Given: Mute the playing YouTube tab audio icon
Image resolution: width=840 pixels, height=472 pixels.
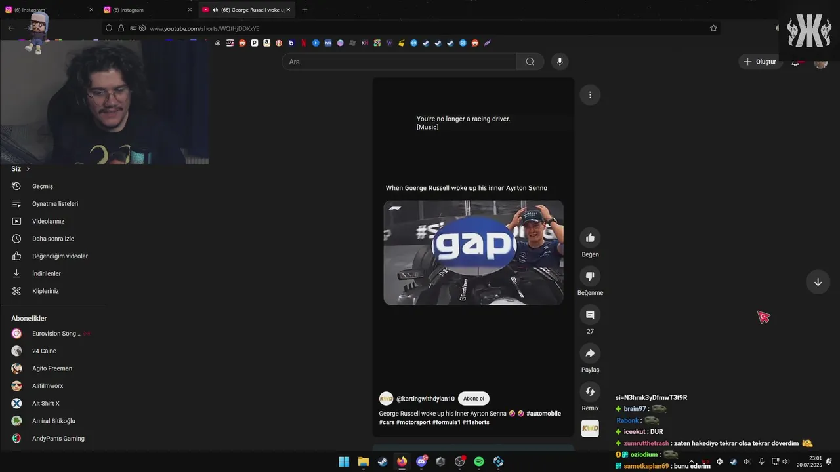Looking at the screenshot, I should click(x=215, y=10).
